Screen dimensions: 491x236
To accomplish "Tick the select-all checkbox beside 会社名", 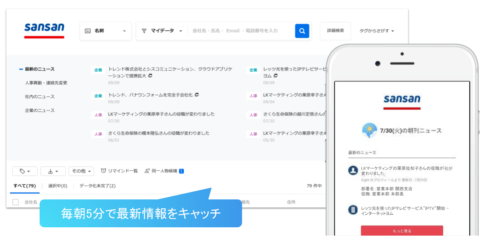I will (x=15, y=202).
